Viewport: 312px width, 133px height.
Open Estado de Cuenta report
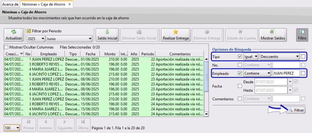pyautogui.click(x=241, y=35)
